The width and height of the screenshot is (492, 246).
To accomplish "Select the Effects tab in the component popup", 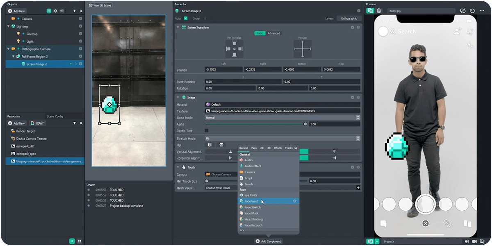I will pos(278,148).
